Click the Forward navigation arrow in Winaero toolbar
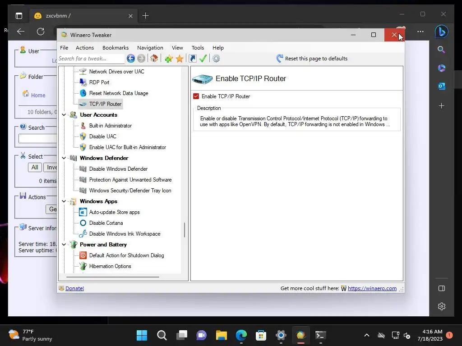462x346 pixels. coord(141,59)
